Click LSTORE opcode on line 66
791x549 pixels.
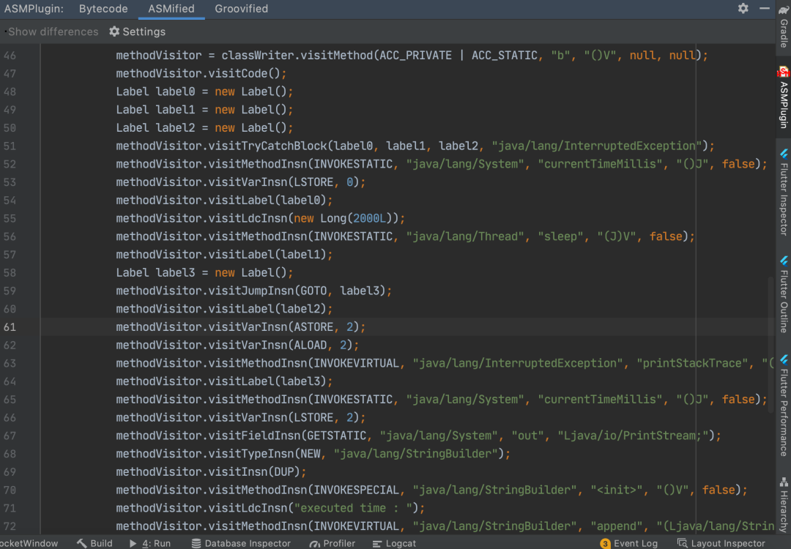pos(313,417)
